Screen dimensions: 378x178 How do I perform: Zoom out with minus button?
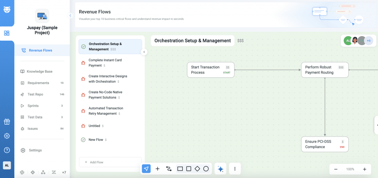pos(336,169)
